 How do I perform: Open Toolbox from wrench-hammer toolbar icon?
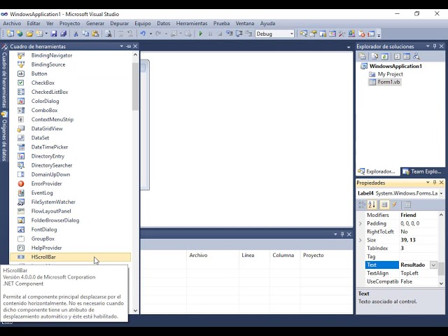pos(342,34)
